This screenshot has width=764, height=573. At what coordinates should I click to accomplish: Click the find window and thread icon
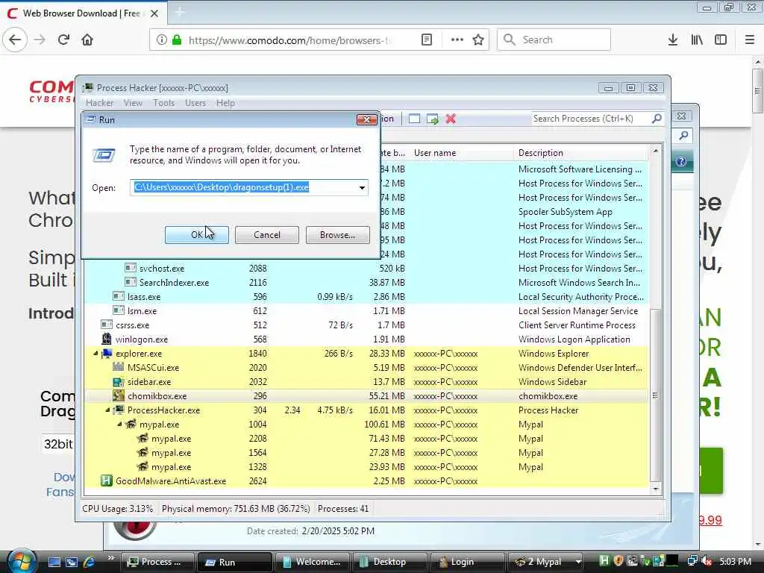(432, 119)
